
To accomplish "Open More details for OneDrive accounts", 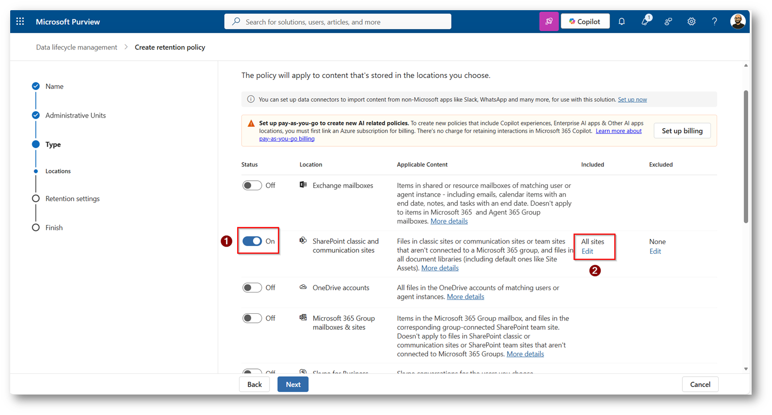I will click(x=466, y=296).
